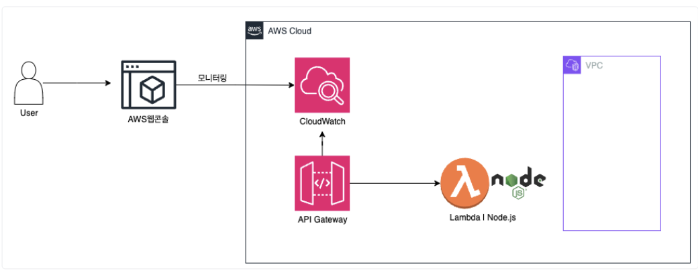Click the 'User' label

pyautogui.click(x=29, y=113)
